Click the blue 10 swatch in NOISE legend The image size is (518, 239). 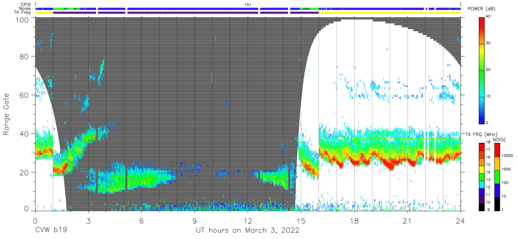(x=496, y=190)
